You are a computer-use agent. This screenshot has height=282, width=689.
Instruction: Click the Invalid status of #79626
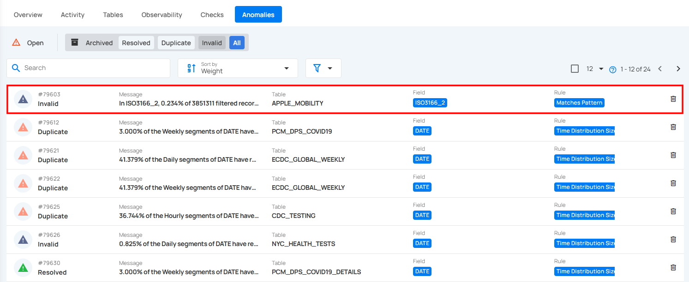[48, 244]
